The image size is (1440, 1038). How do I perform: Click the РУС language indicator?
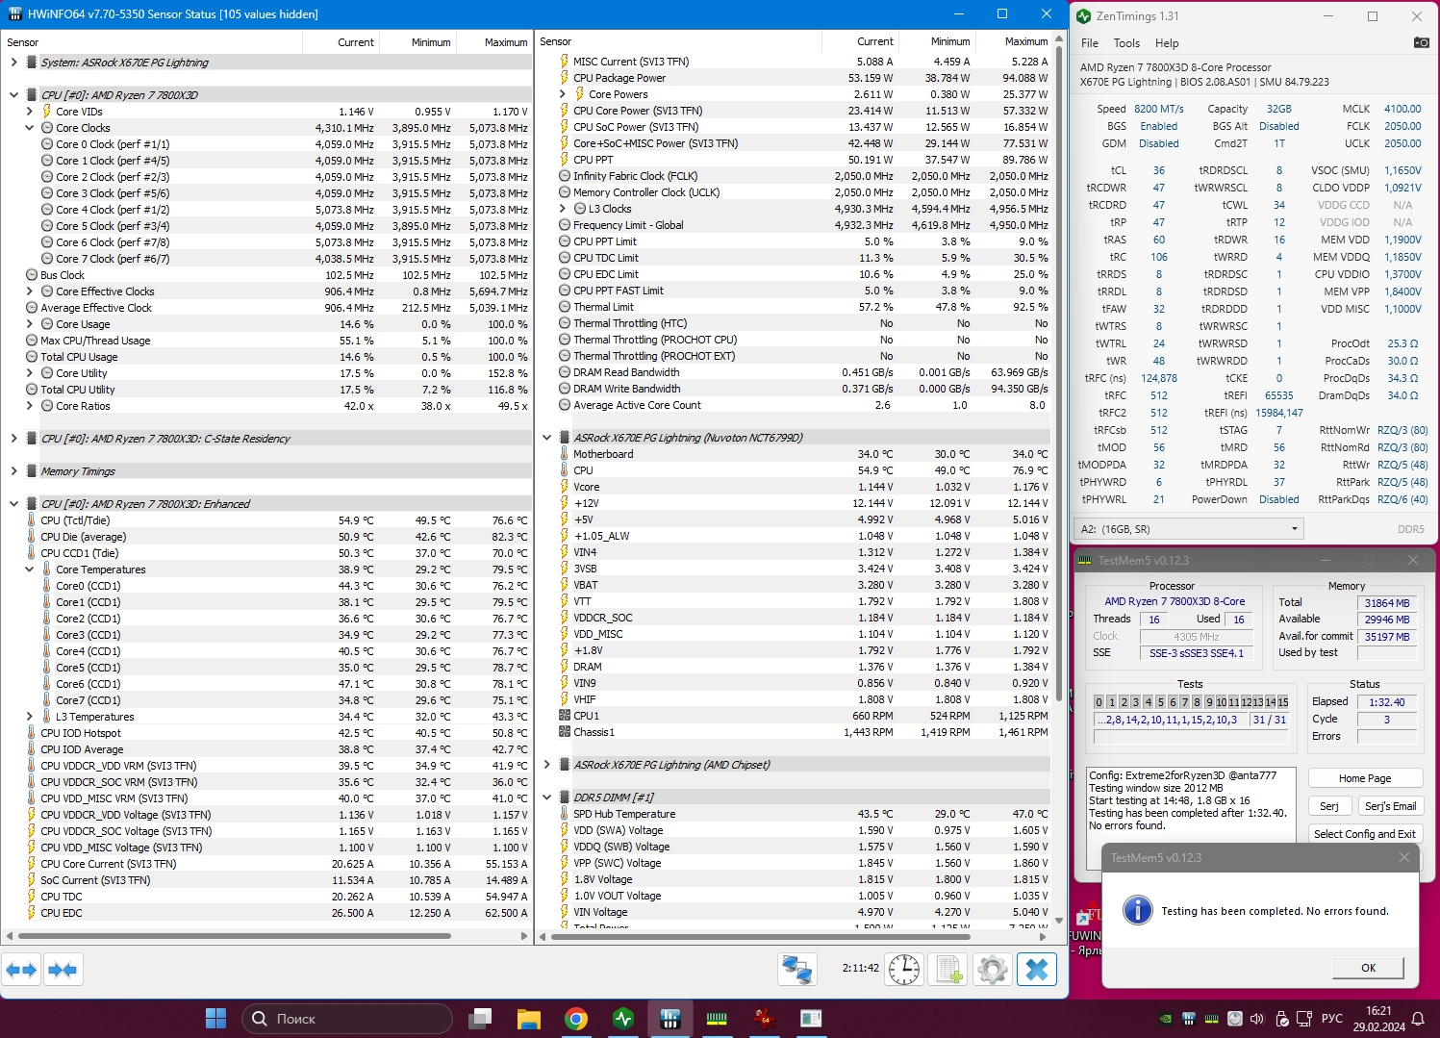pyautogui.click(x=1332, y=1019)
